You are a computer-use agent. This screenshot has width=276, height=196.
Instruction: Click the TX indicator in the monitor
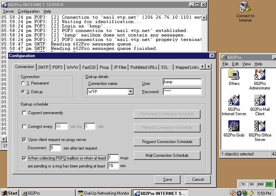click(x=243, y=184)
